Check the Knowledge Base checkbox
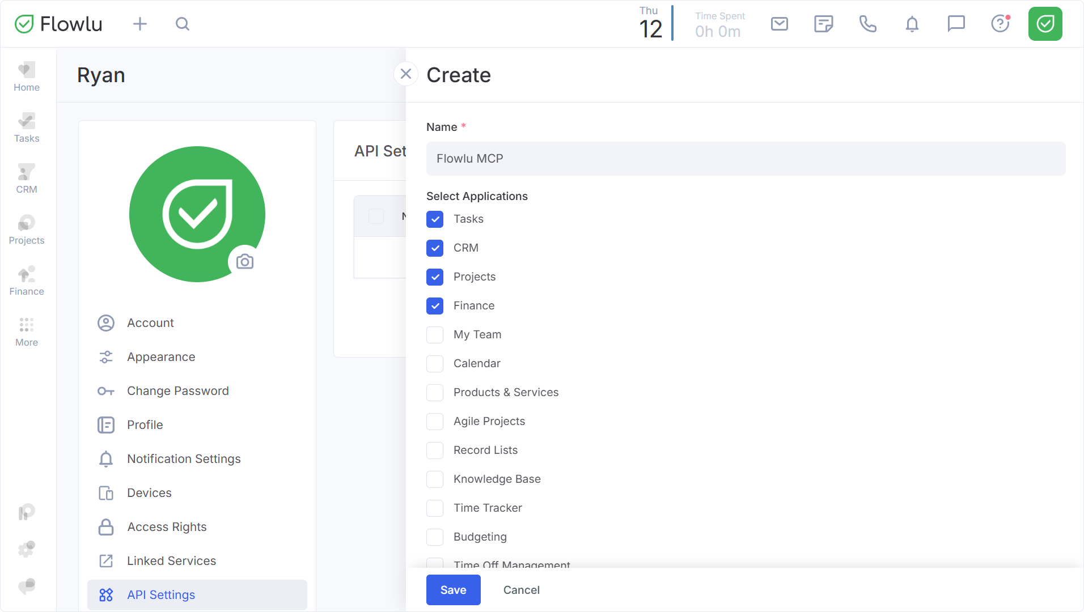 [435, 479]
